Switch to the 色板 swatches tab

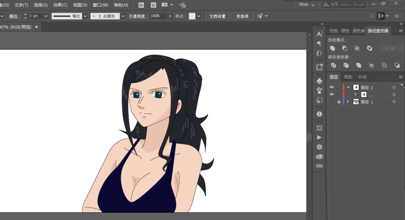tap(334, 31)
